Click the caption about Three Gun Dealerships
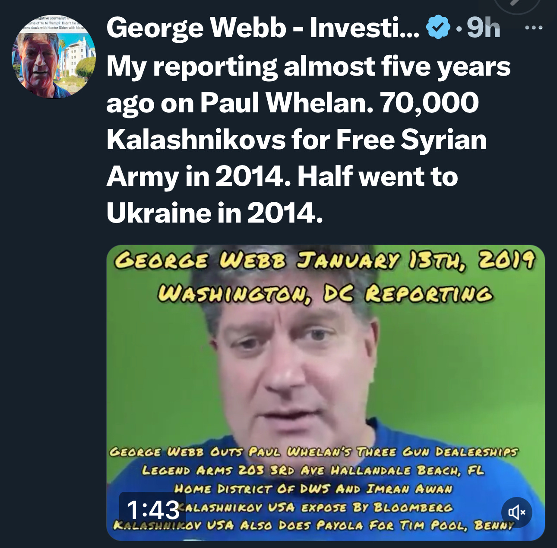This screenshot has width=557, height=548. click(313, 452)
